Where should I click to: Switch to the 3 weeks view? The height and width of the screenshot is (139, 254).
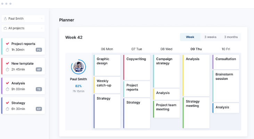[x=210, y=37]
